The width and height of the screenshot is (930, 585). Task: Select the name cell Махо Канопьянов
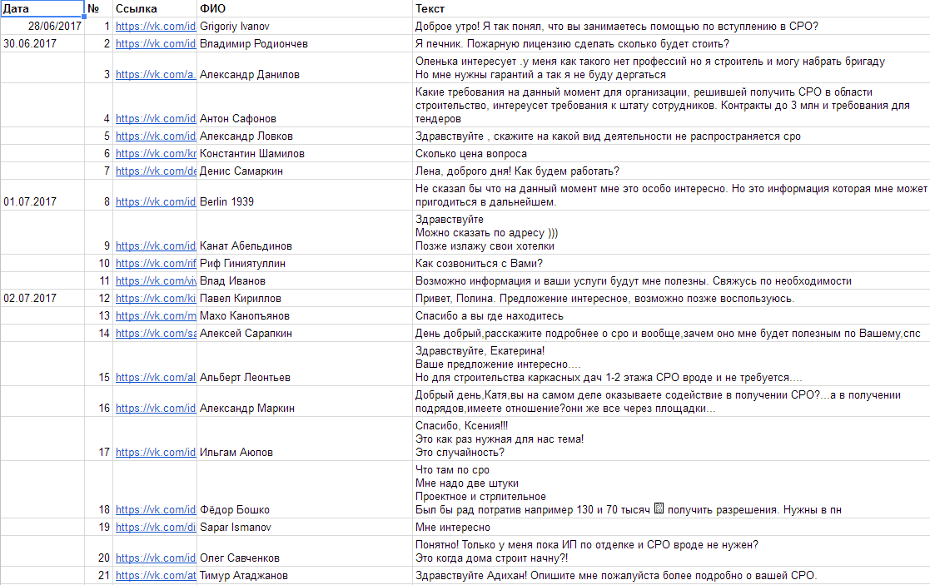coord(305,316)
